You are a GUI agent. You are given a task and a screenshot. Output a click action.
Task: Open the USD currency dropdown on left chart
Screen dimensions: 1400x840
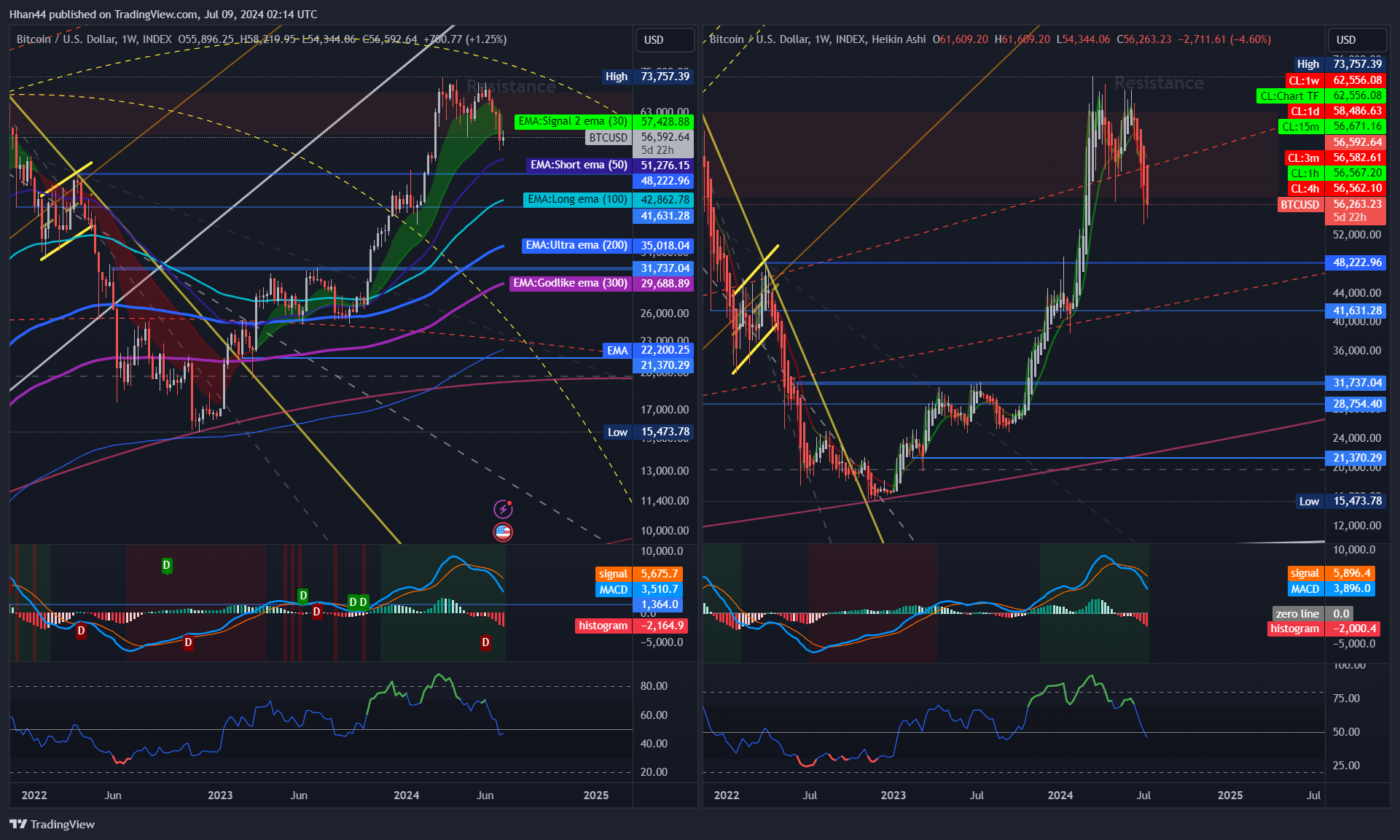[x=664, y=40]
